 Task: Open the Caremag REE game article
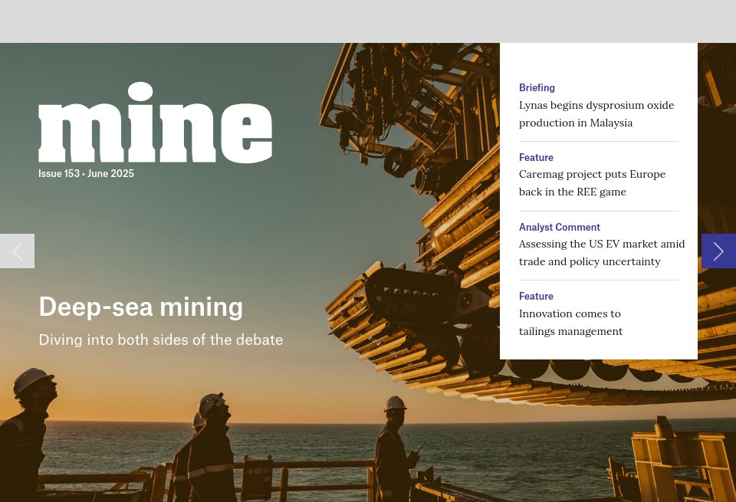[592, 182]
